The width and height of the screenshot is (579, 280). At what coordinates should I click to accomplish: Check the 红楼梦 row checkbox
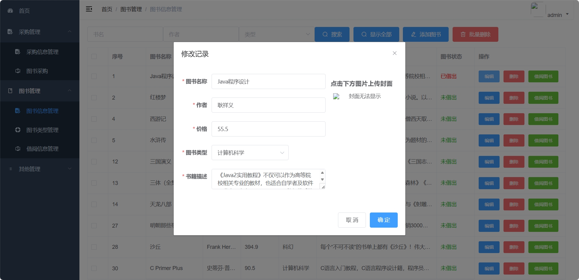point(94,98)
